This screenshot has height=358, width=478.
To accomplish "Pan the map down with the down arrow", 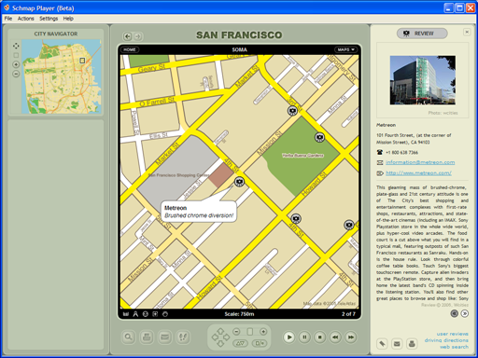I will (220, 343).
